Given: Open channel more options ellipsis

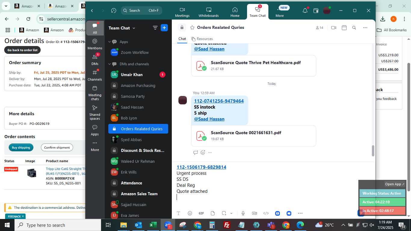Looking at the screenshot, I should tap(365, 28).
